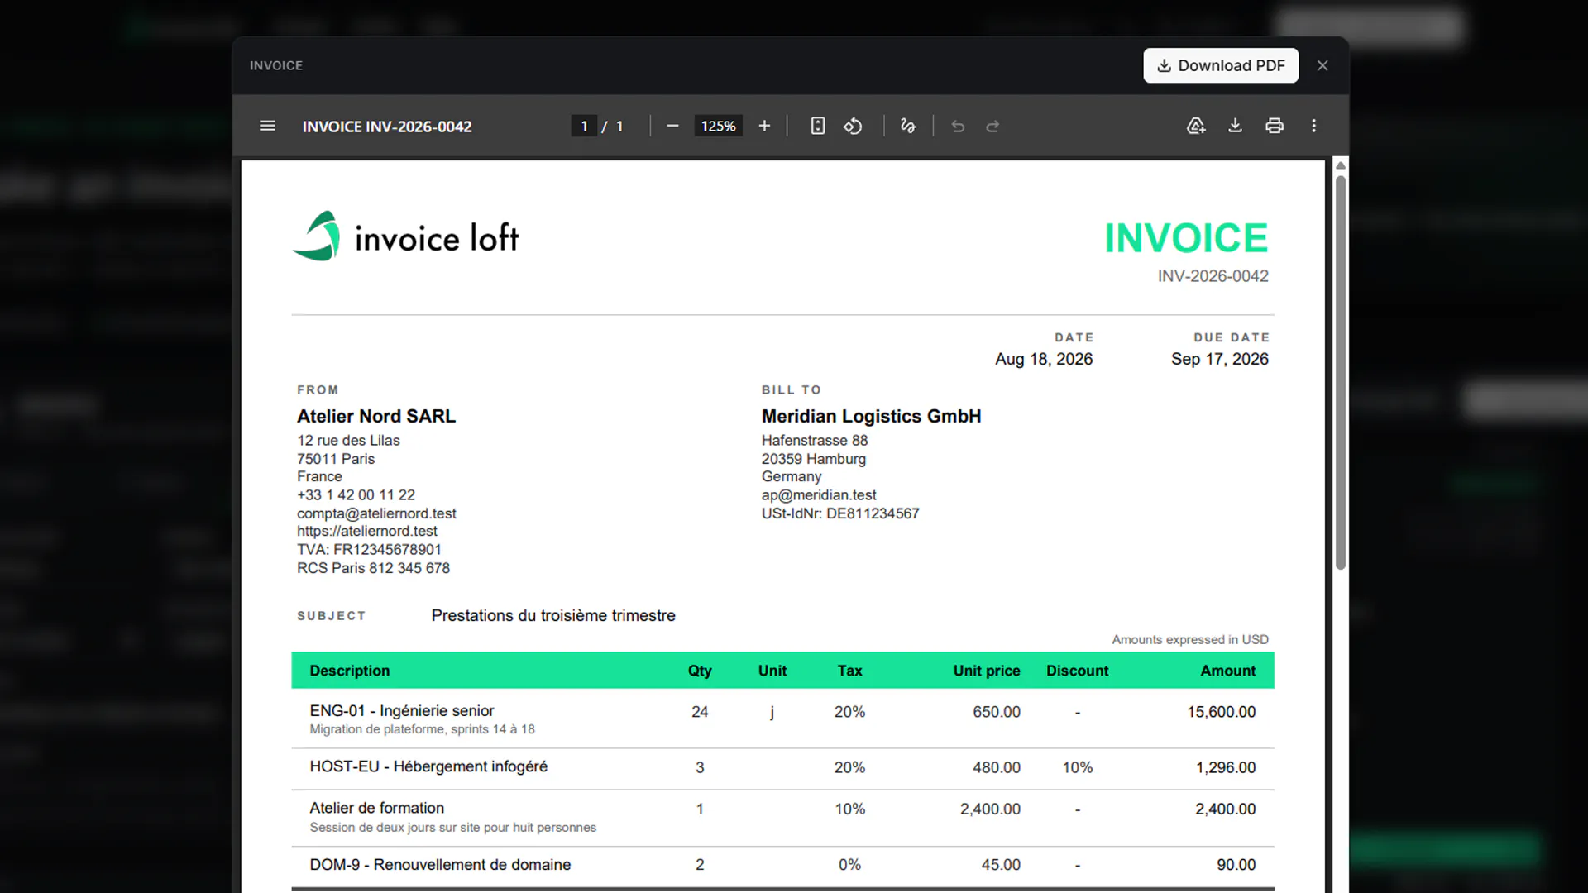This screenshot has width=1588, height=893.
Task: Click HOST-EU - Hébergement infogéré row
Action: pos(782,769)
